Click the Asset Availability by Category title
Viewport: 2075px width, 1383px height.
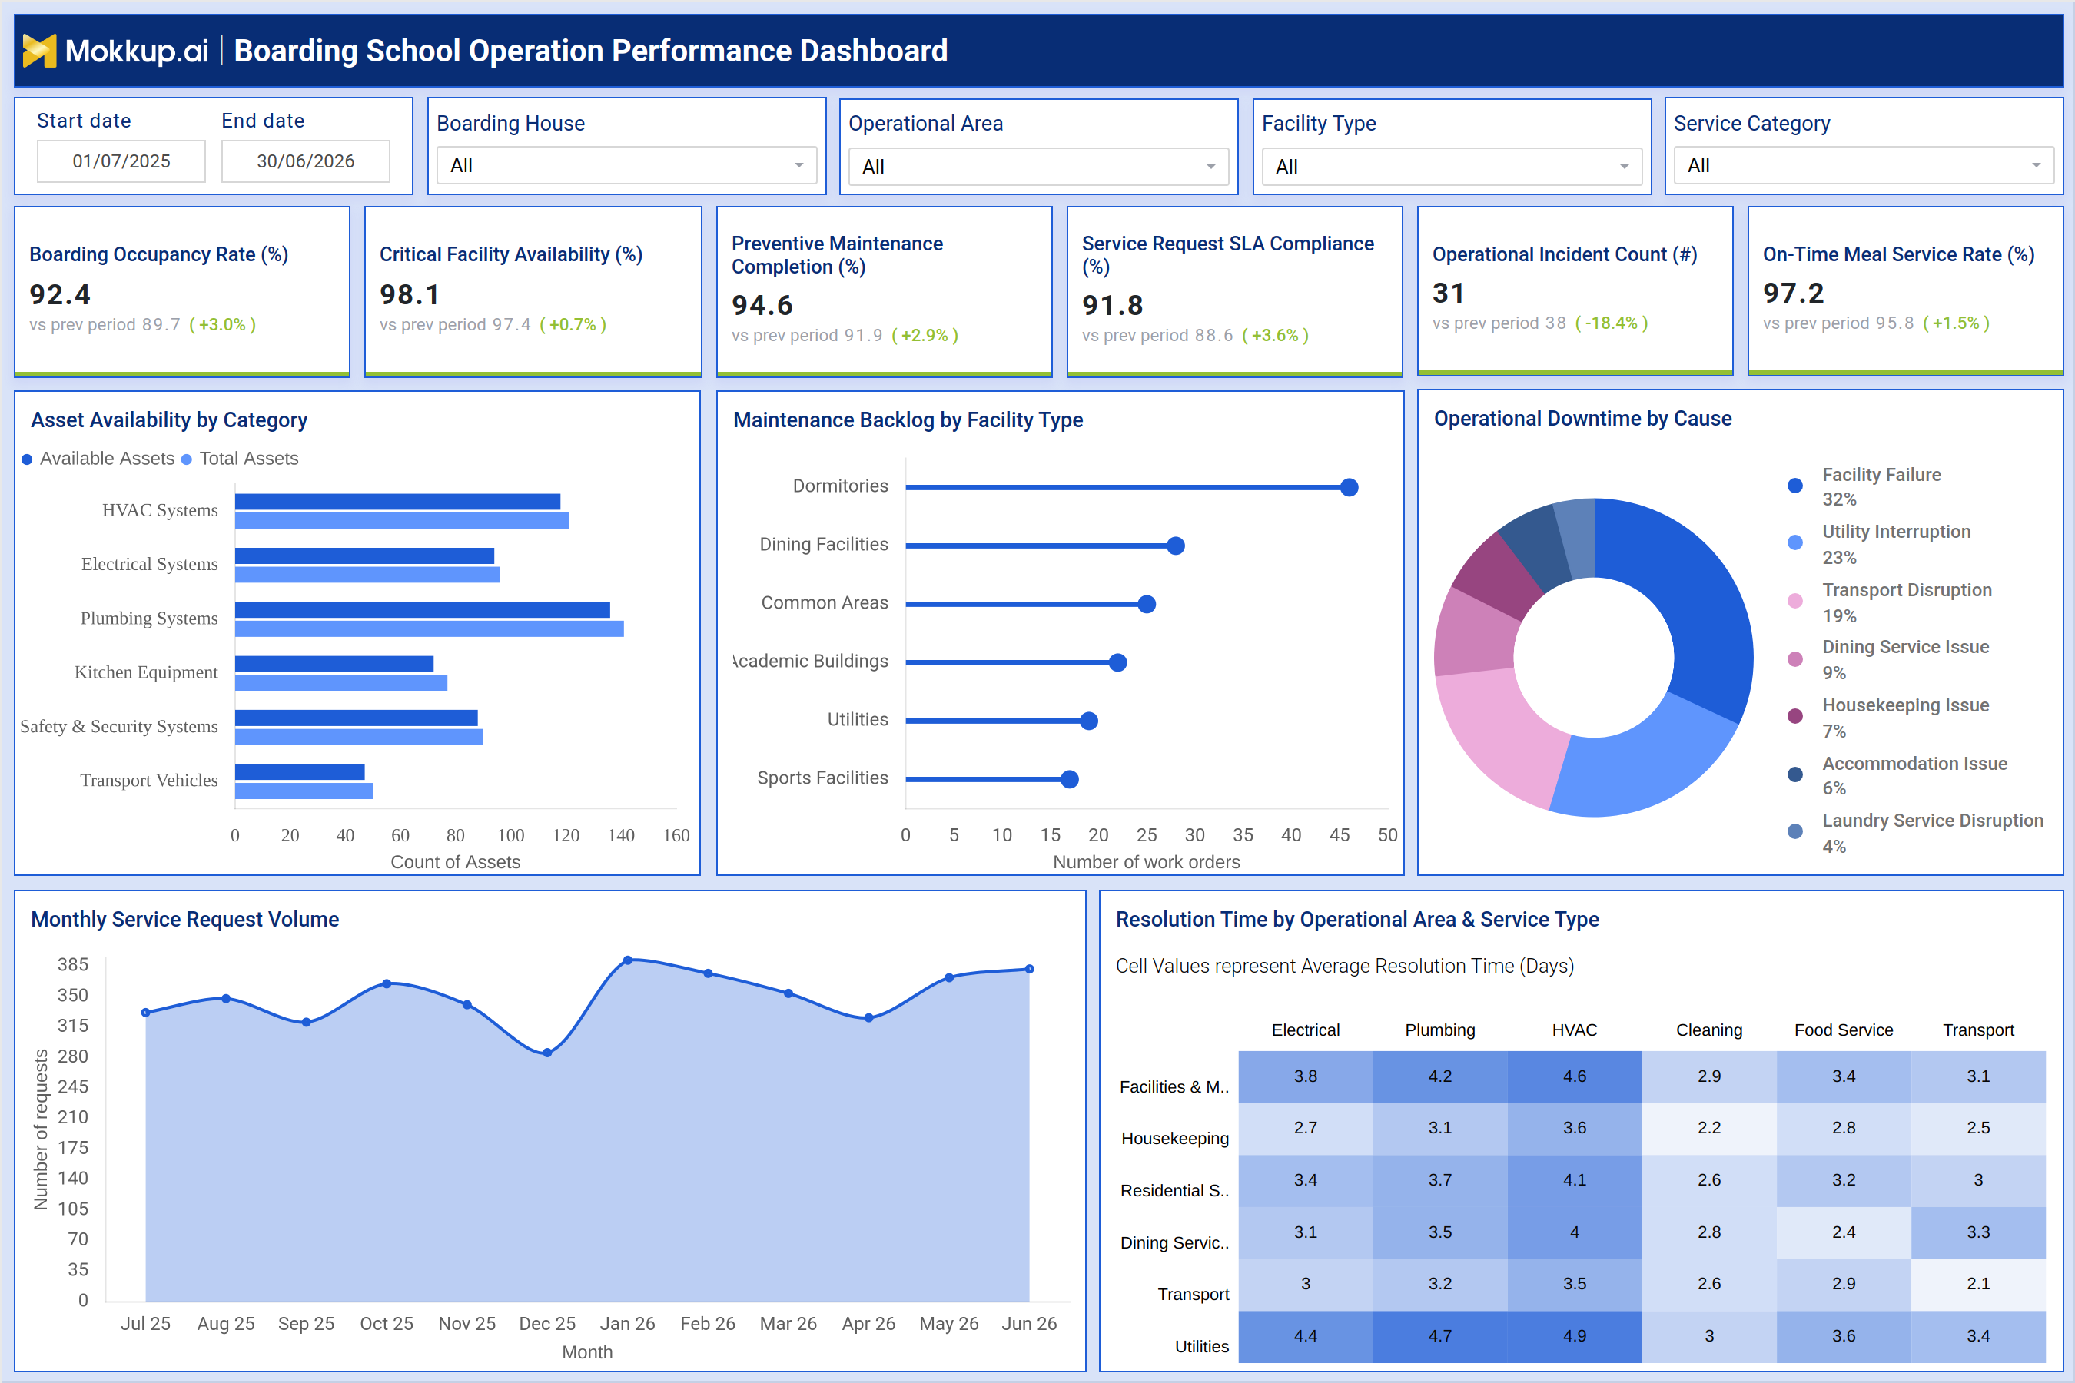(169, 420)
